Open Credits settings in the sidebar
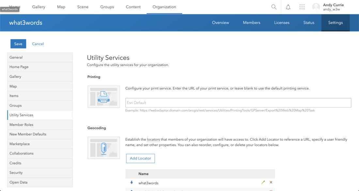The height and width of the screenshot is (191, 359). (40, 163)
